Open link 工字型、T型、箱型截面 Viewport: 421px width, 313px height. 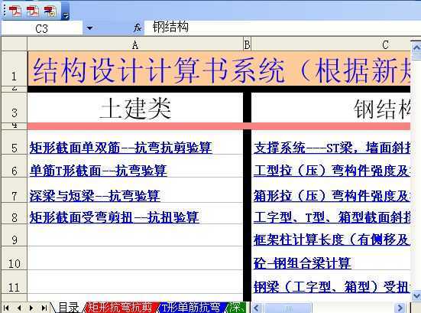332,217
